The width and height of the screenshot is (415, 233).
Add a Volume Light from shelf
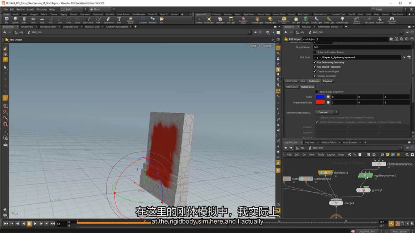coord(257,20)
